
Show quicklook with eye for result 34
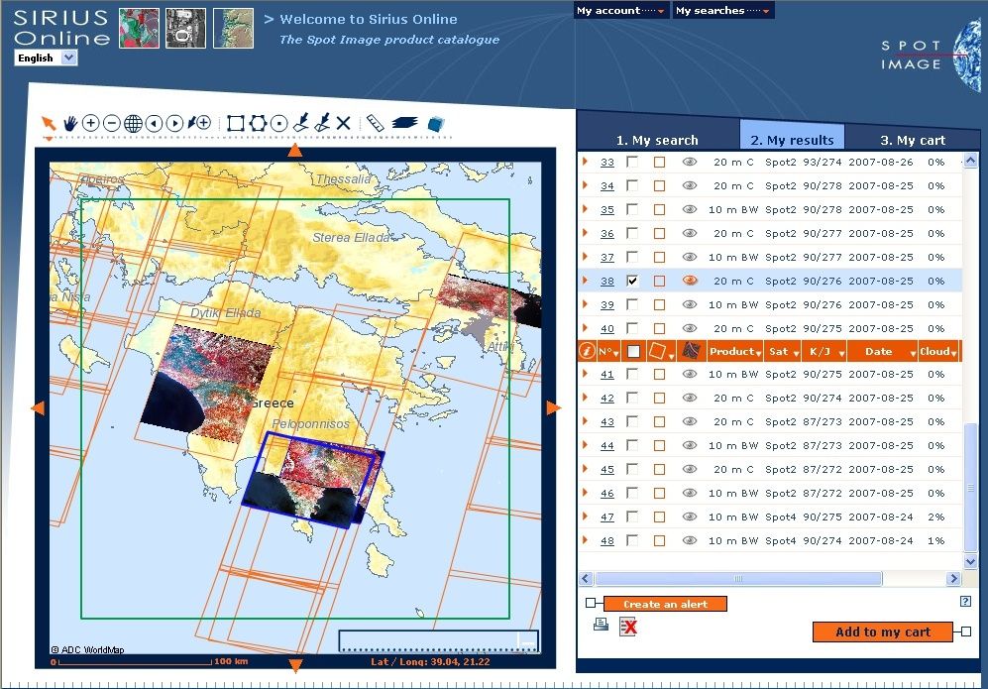click(x=690, y=185)
